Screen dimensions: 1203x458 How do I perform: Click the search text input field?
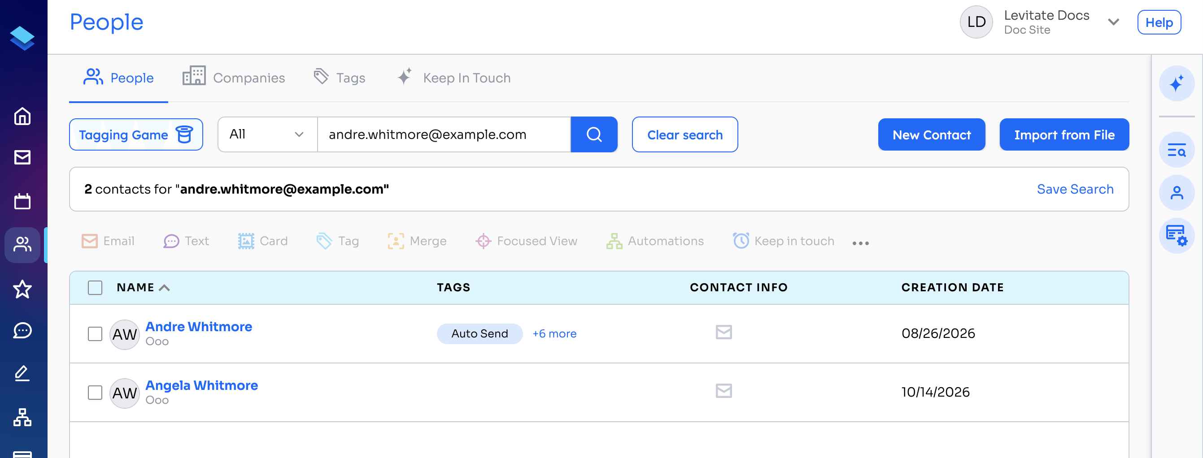coord(444,134)
